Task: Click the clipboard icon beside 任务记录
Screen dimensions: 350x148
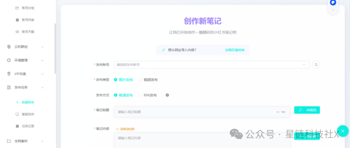Action: (x=17, y=126)
